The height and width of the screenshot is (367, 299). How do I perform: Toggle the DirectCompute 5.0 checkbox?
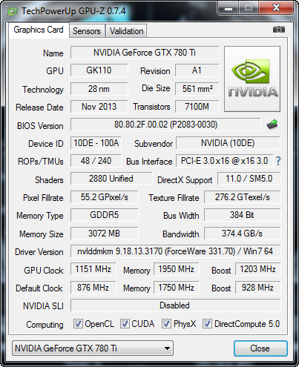point(207,323)
